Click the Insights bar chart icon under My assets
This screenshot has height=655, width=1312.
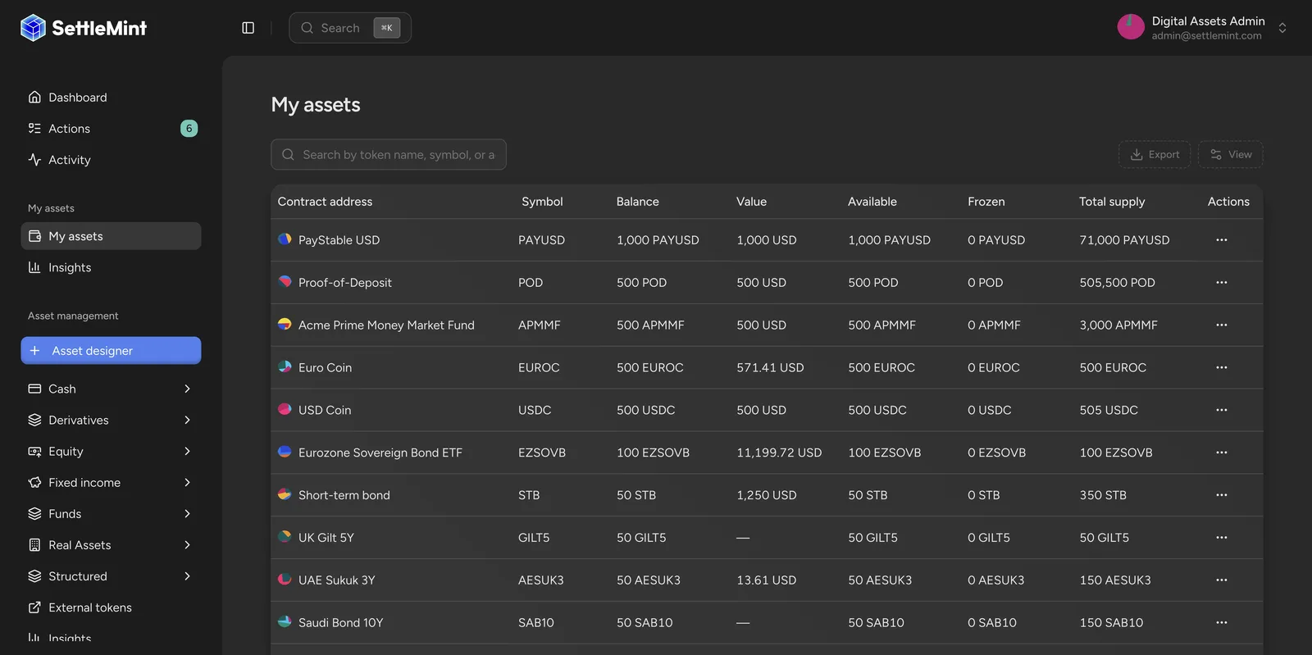click(34, 267)
